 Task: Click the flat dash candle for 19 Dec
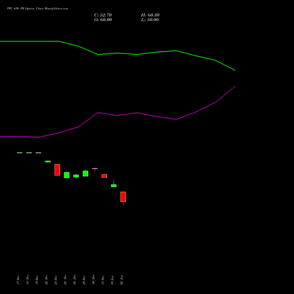click(x=38, y=153)
